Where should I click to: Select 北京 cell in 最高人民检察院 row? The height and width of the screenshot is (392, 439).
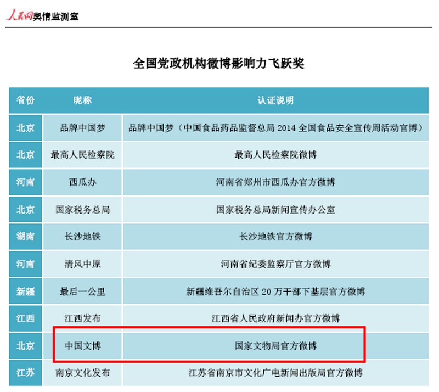coord(25,155)
